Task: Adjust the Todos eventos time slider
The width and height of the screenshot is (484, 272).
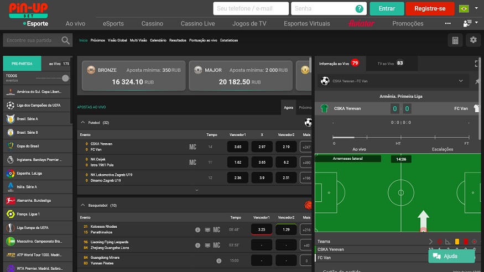Action: 65,79
